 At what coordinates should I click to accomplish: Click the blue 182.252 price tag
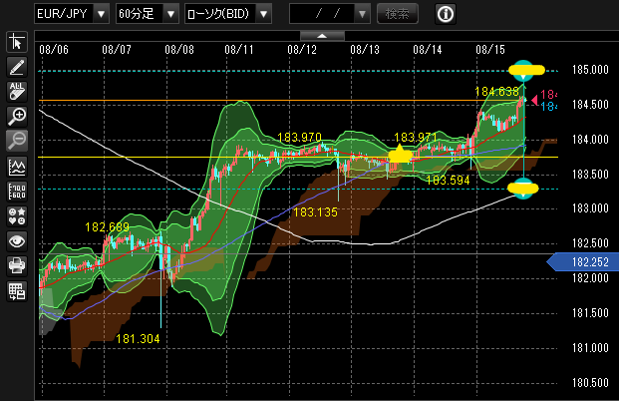(583, 262)
